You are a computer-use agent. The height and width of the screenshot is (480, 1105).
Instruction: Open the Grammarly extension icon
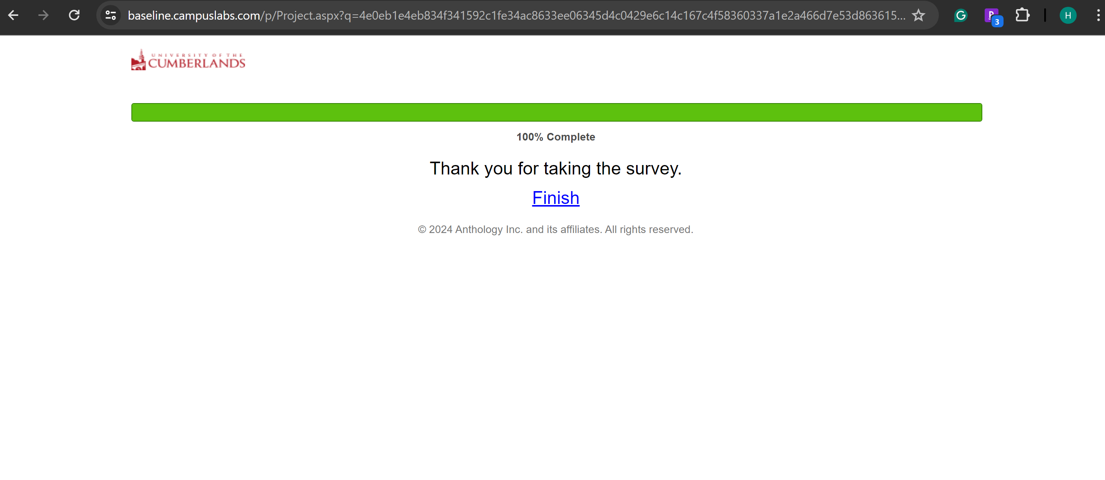pos(960,15)
